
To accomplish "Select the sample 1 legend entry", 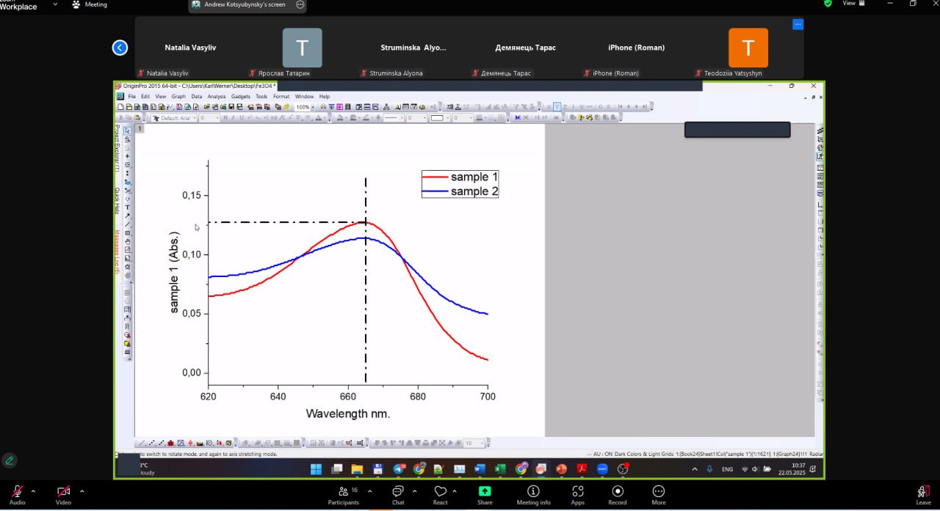I will click(x=460, y=177).
